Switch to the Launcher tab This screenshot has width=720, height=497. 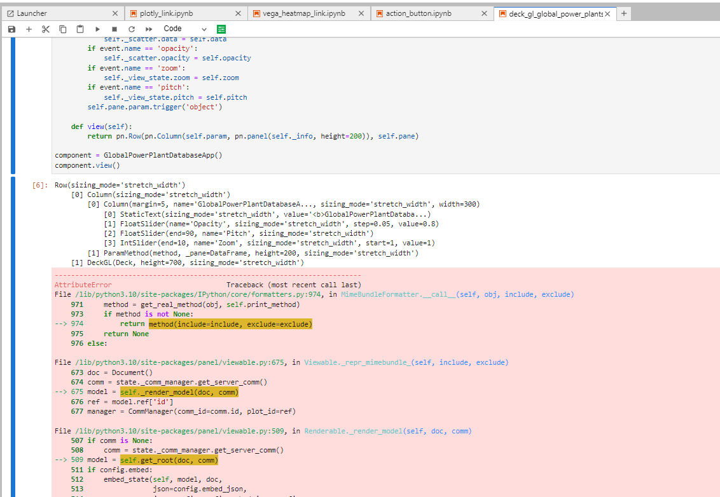[38, 13]
